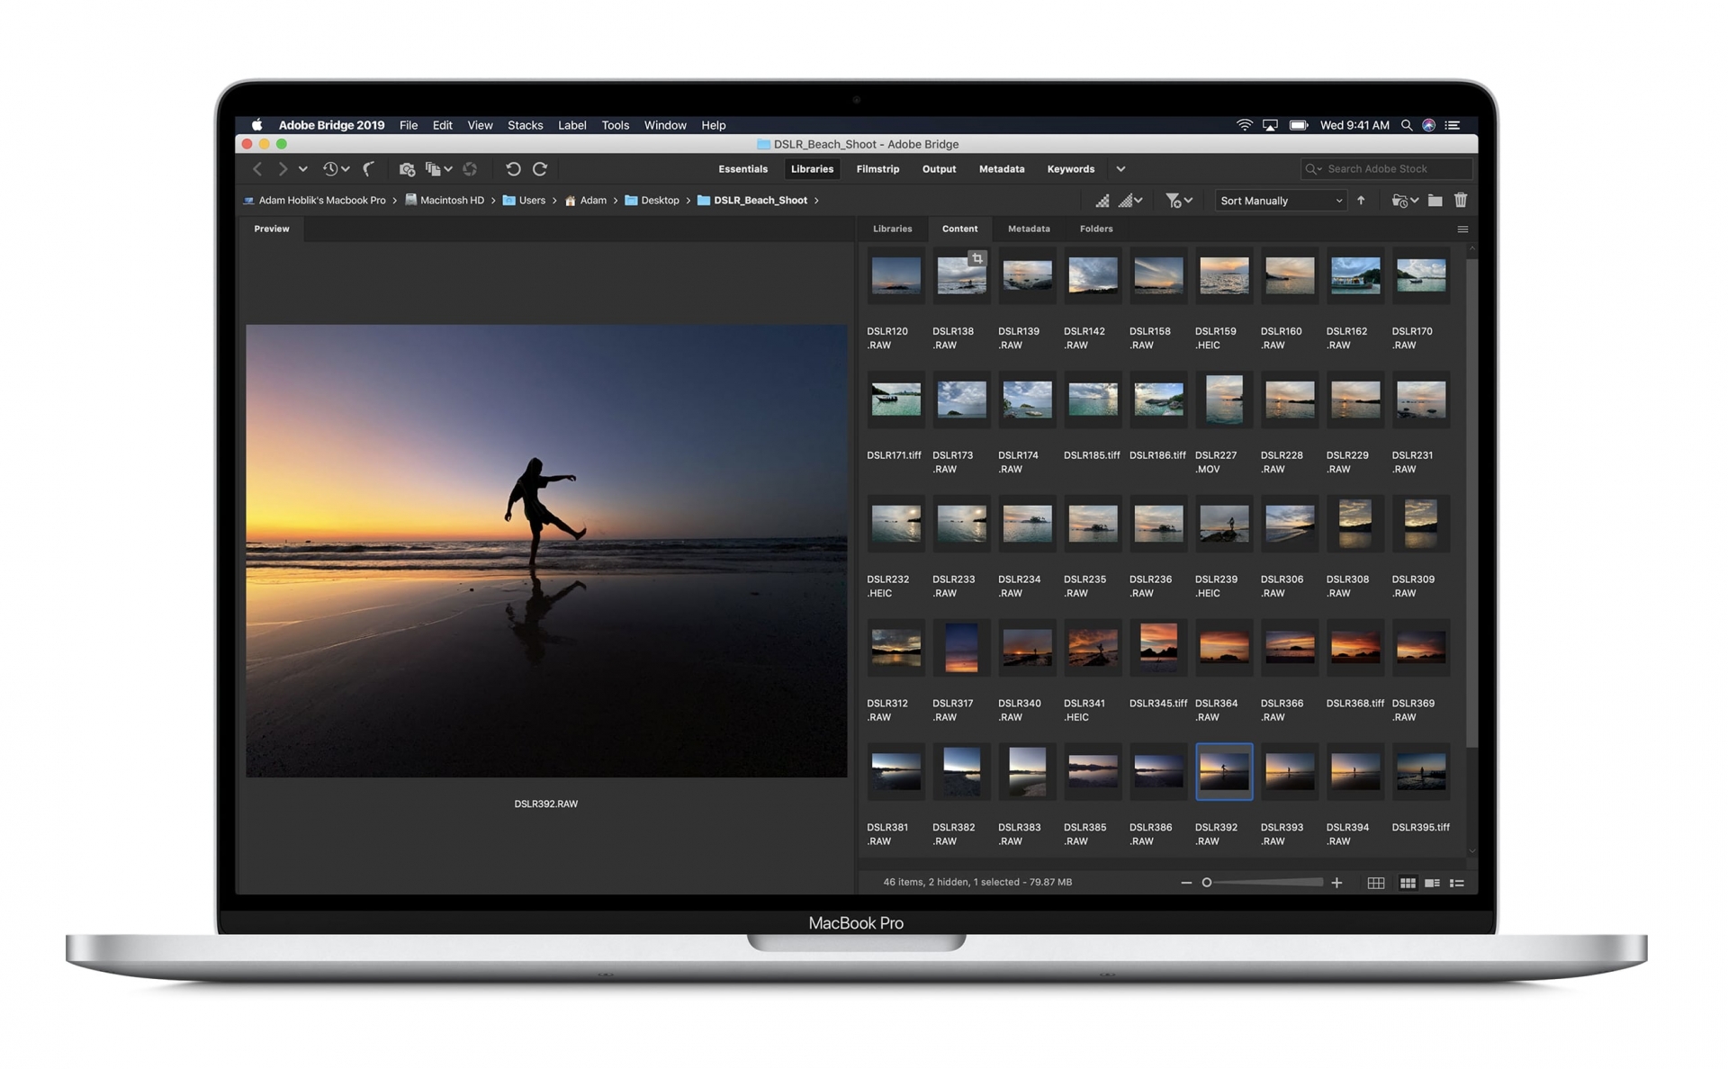The height and width of the screenshot is (1069, 1728).
Task: Open the Stacks menu
Action: (525, 125)
